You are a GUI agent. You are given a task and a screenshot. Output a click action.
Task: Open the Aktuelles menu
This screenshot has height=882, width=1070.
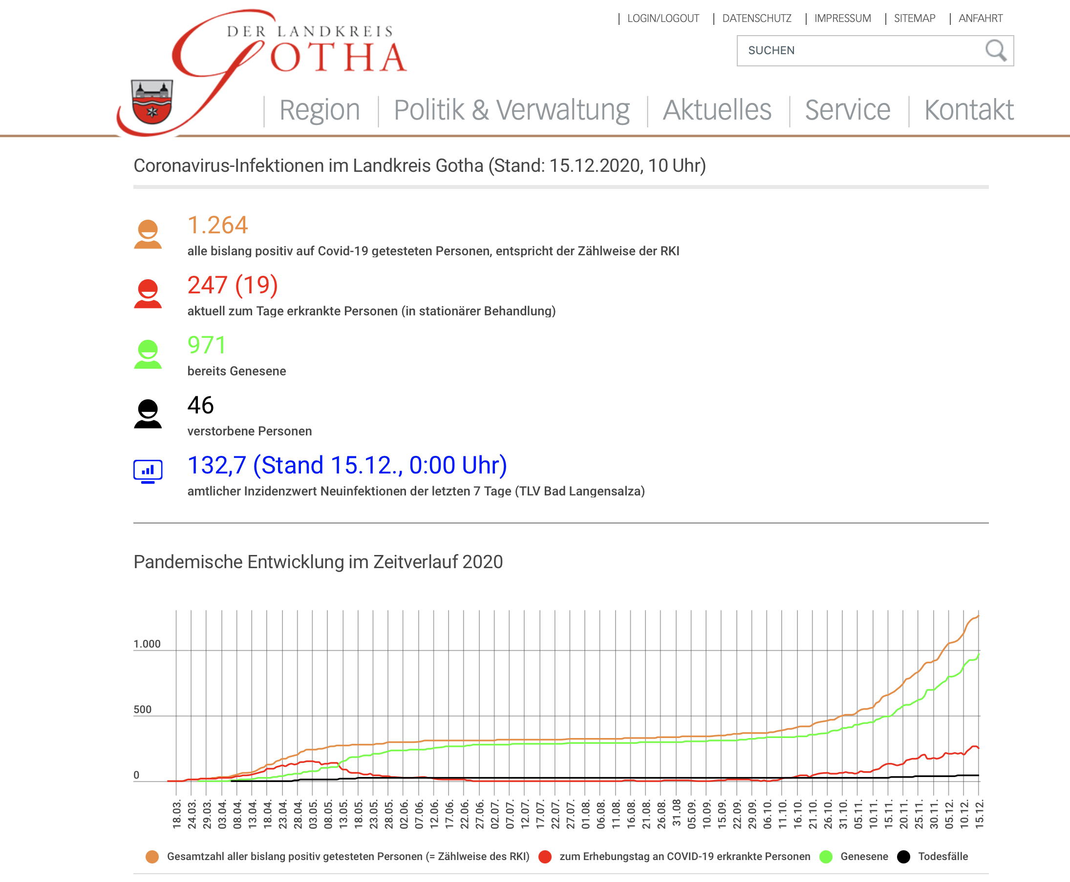(717, 110)
